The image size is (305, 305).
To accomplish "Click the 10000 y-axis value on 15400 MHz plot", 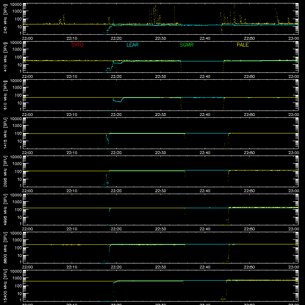I will point(16,271).
